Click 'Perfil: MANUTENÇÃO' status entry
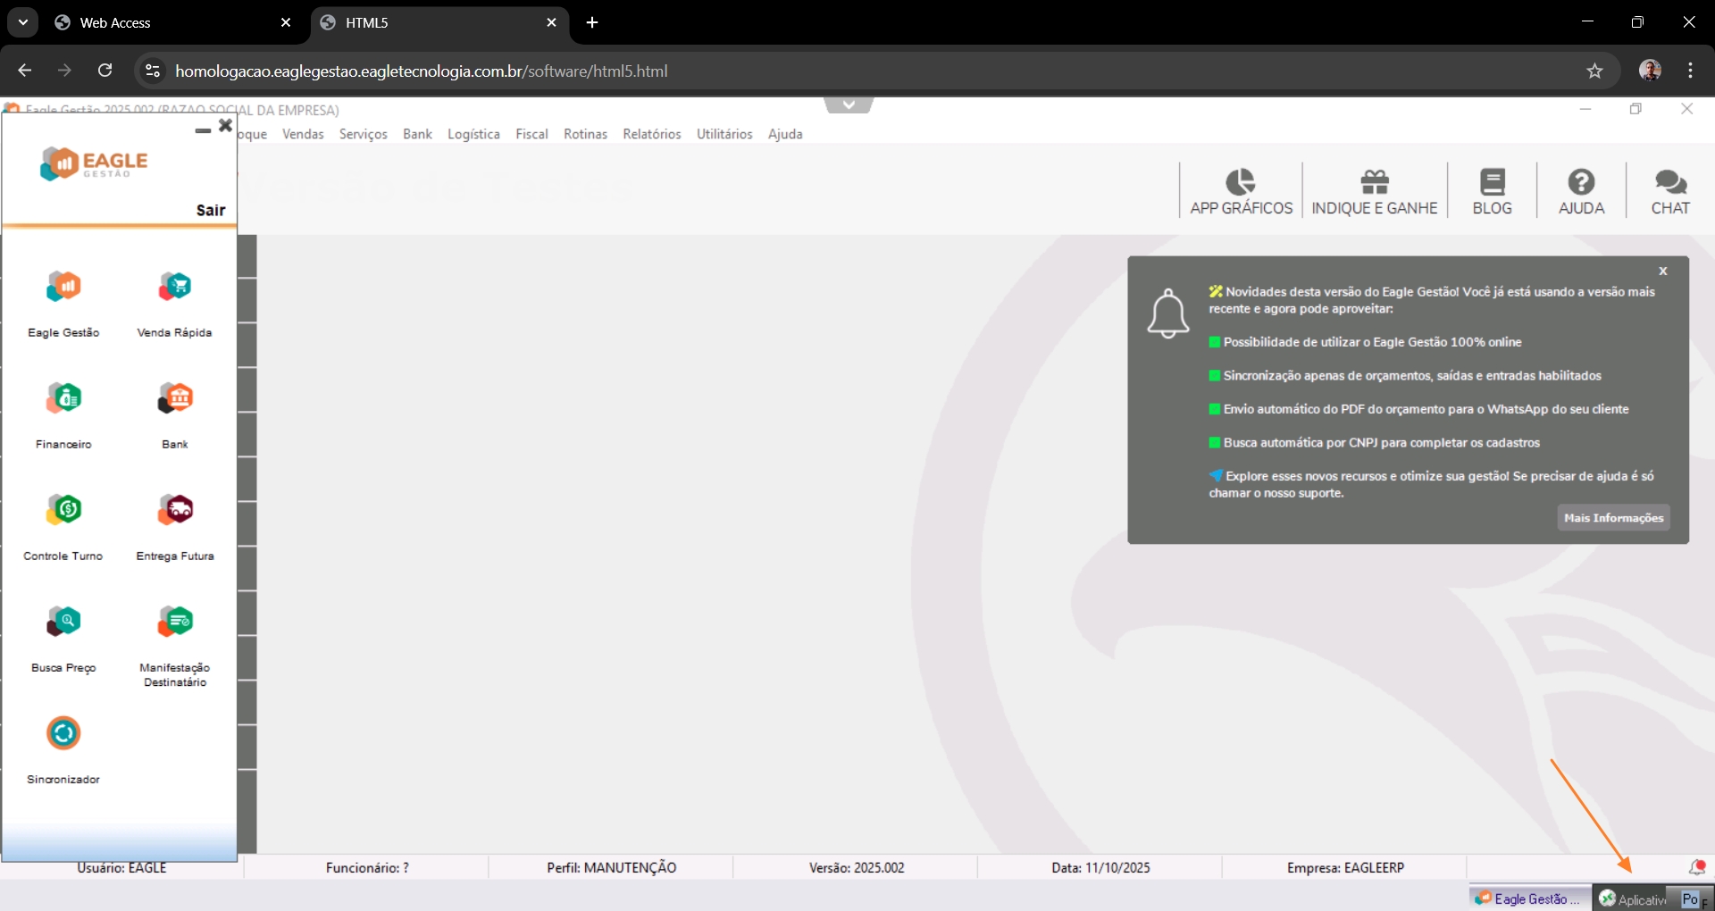The height and width of the screenshot is (911, 1715). tap(611, 867)
